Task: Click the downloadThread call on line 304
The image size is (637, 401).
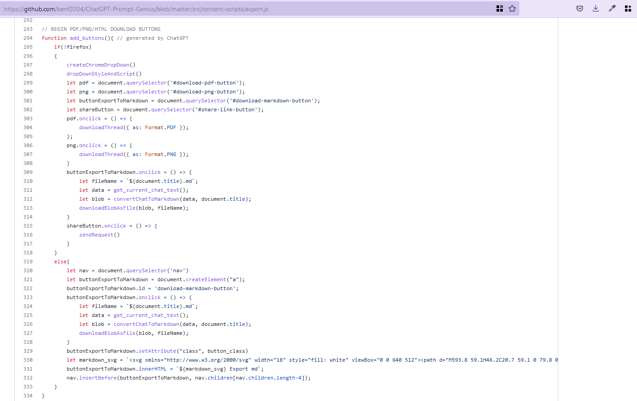Action: [x=101, y=127]
